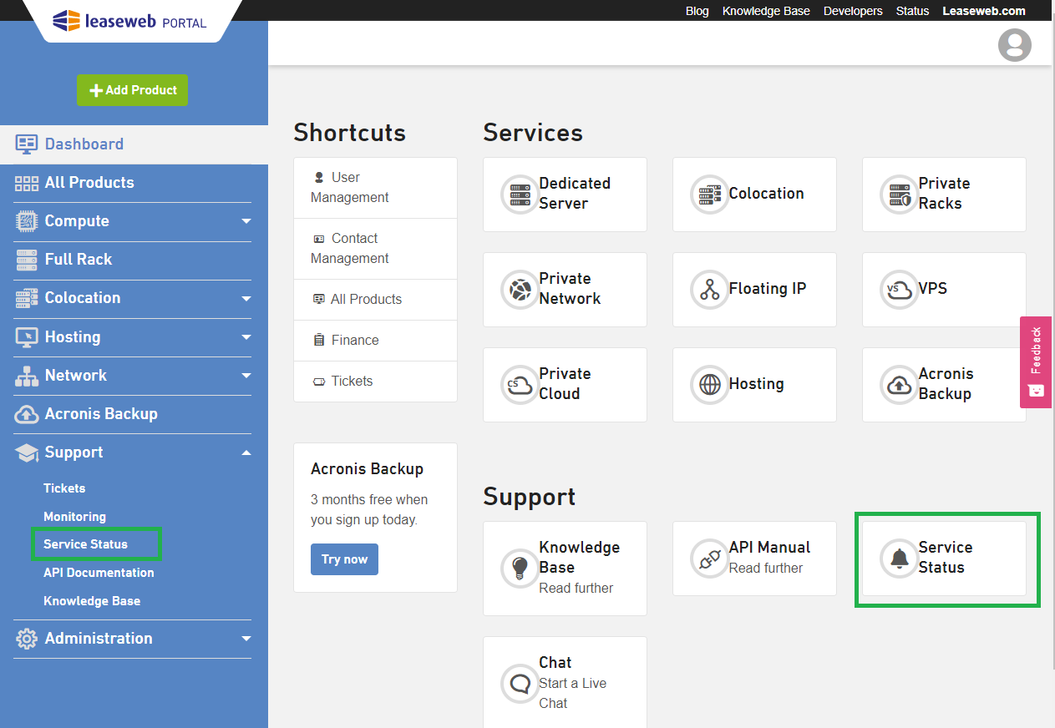Click the Acronis Backup promo heading

pyautogui.click(x=367, y=469)
